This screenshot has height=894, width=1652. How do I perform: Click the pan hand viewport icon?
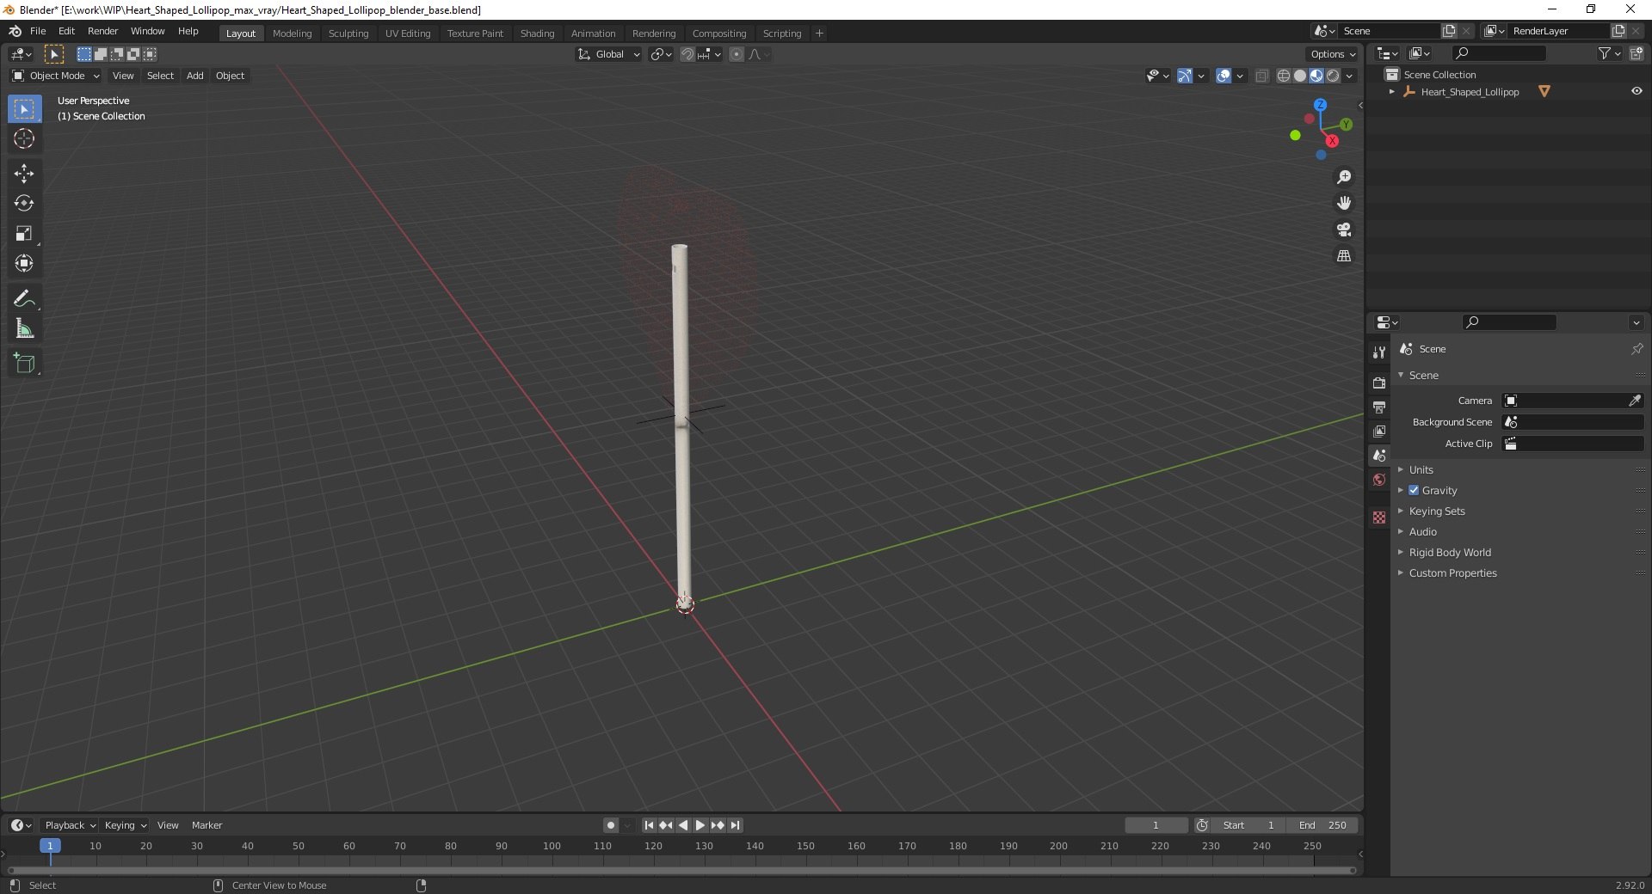tap(1344, 203)
